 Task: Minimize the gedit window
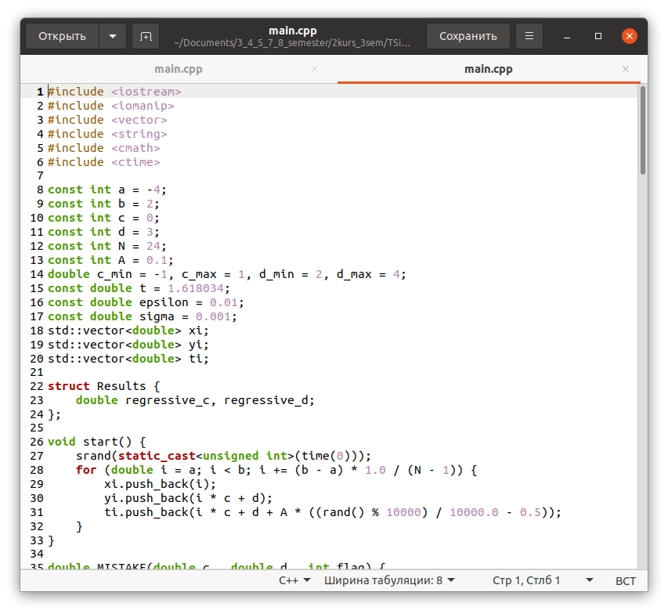(x=568, y=36)
